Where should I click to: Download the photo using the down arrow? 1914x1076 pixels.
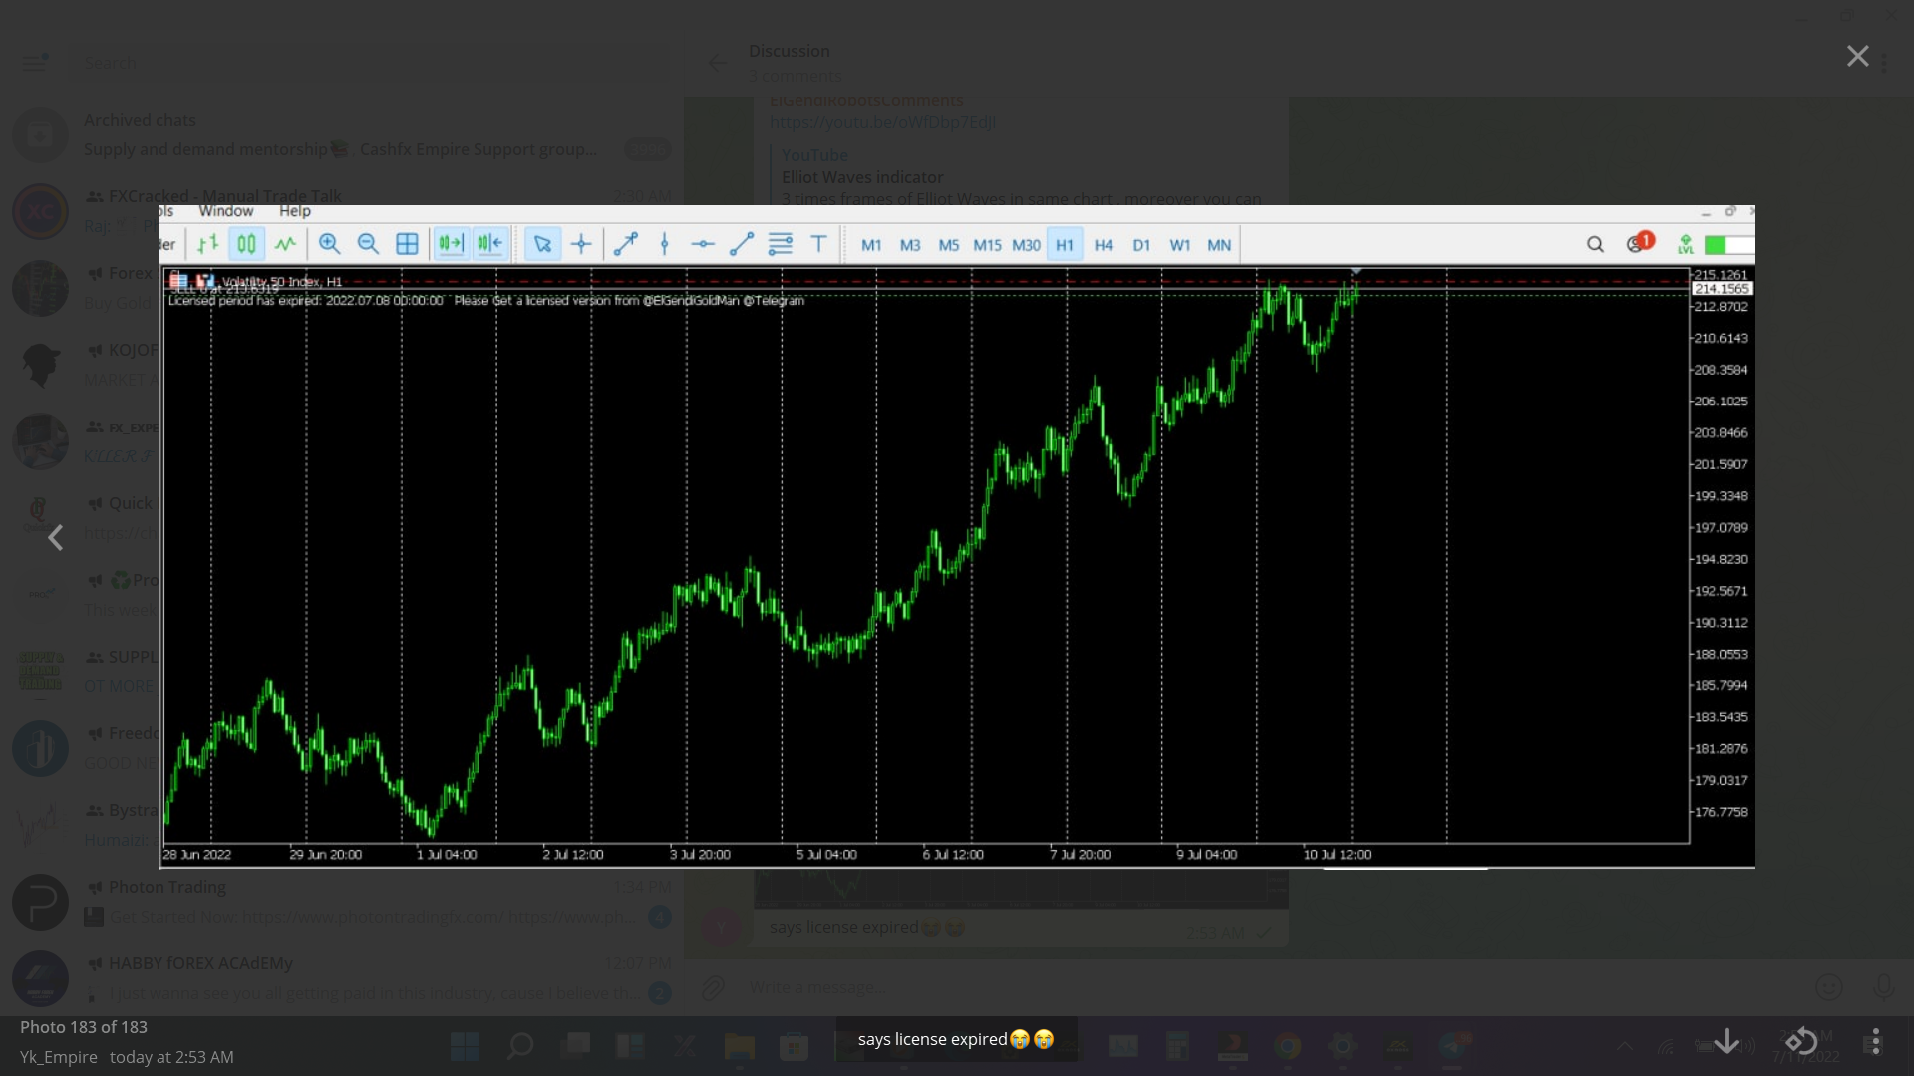pos(1726,1042)
